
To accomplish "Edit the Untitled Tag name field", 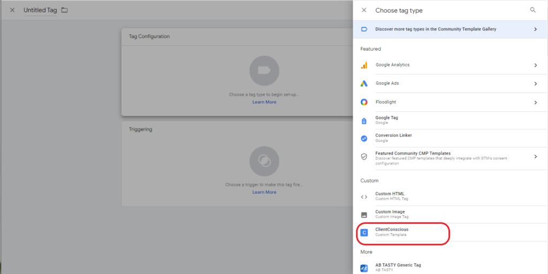I will pyautogui.click(x=40, y=10).
